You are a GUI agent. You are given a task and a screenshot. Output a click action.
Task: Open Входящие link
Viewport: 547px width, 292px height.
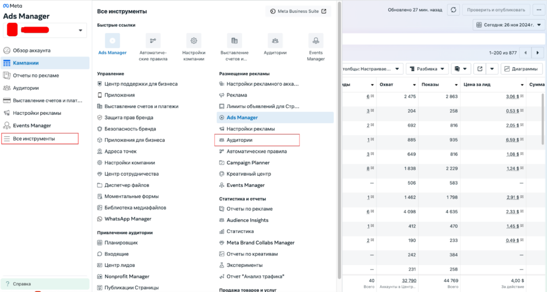(113, 254)
